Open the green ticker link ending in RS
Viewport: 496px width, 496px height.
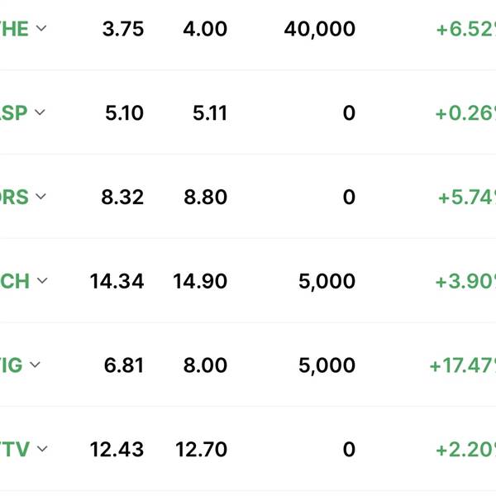coord(14,197)
